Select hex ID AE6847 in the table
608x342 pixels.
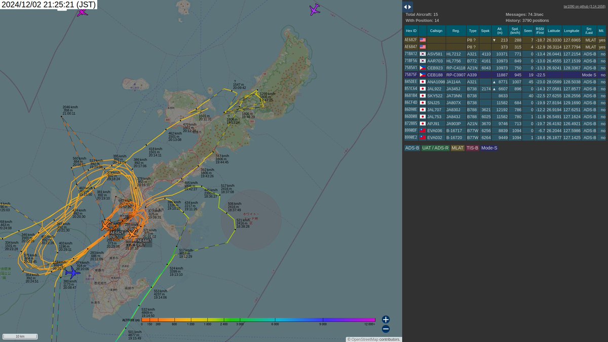tap(410, 47)
